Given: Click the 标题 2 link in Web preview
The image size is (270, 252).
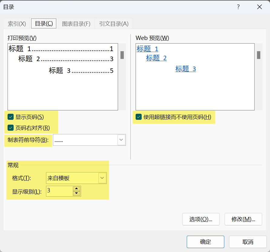Looking at the screenshot, I should [156, 58].
